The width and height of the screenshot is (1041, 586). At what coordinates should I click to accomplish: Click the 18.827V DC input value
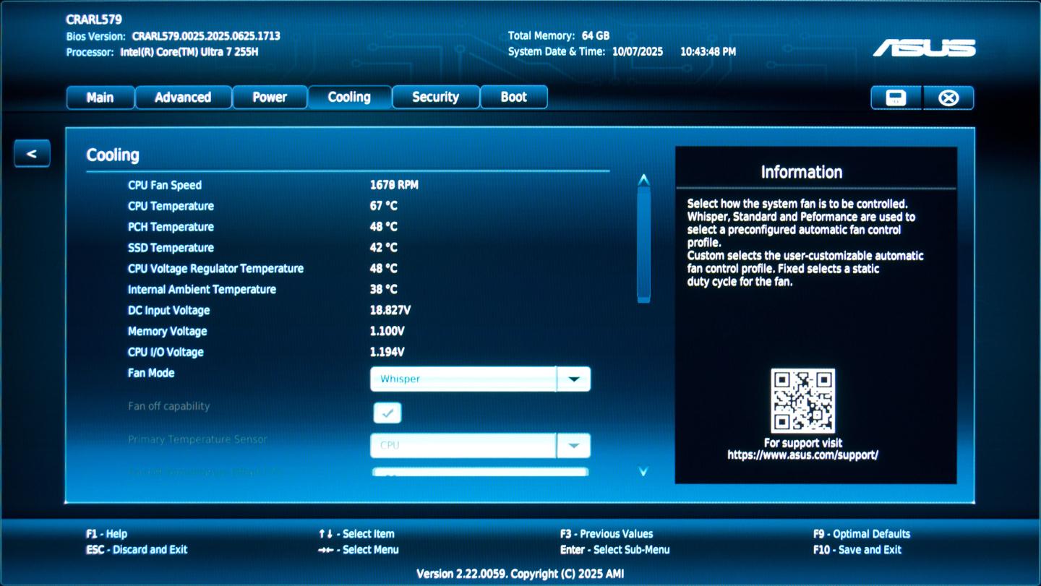(x=390, y=311)
